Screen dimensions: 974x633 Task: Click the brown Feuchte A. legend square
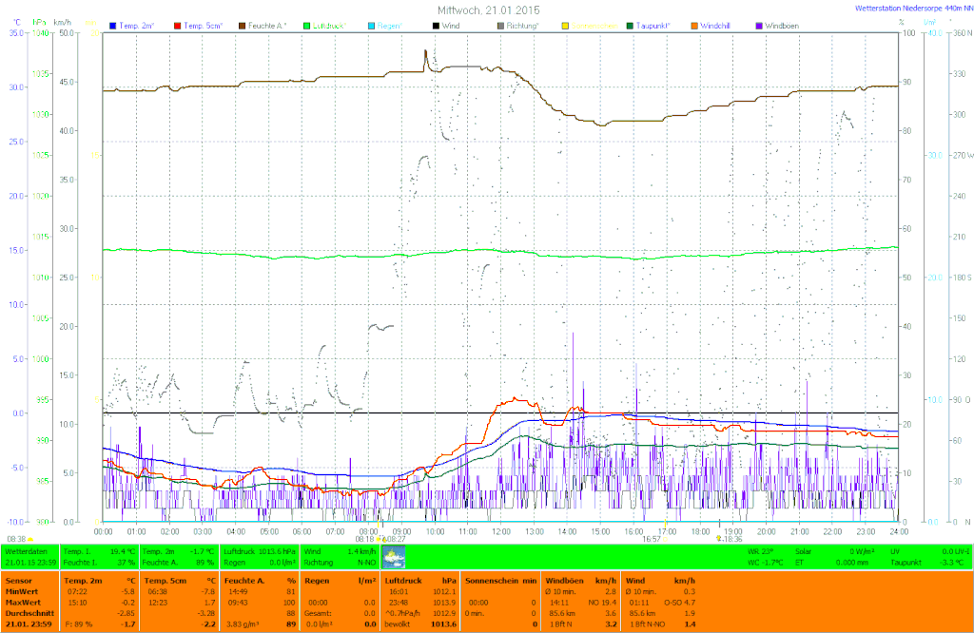pos(242,25)
